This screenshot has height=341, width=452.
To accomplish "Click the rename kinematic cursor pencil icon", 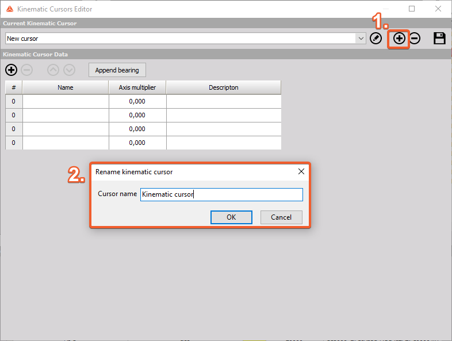I will [376, 39].
